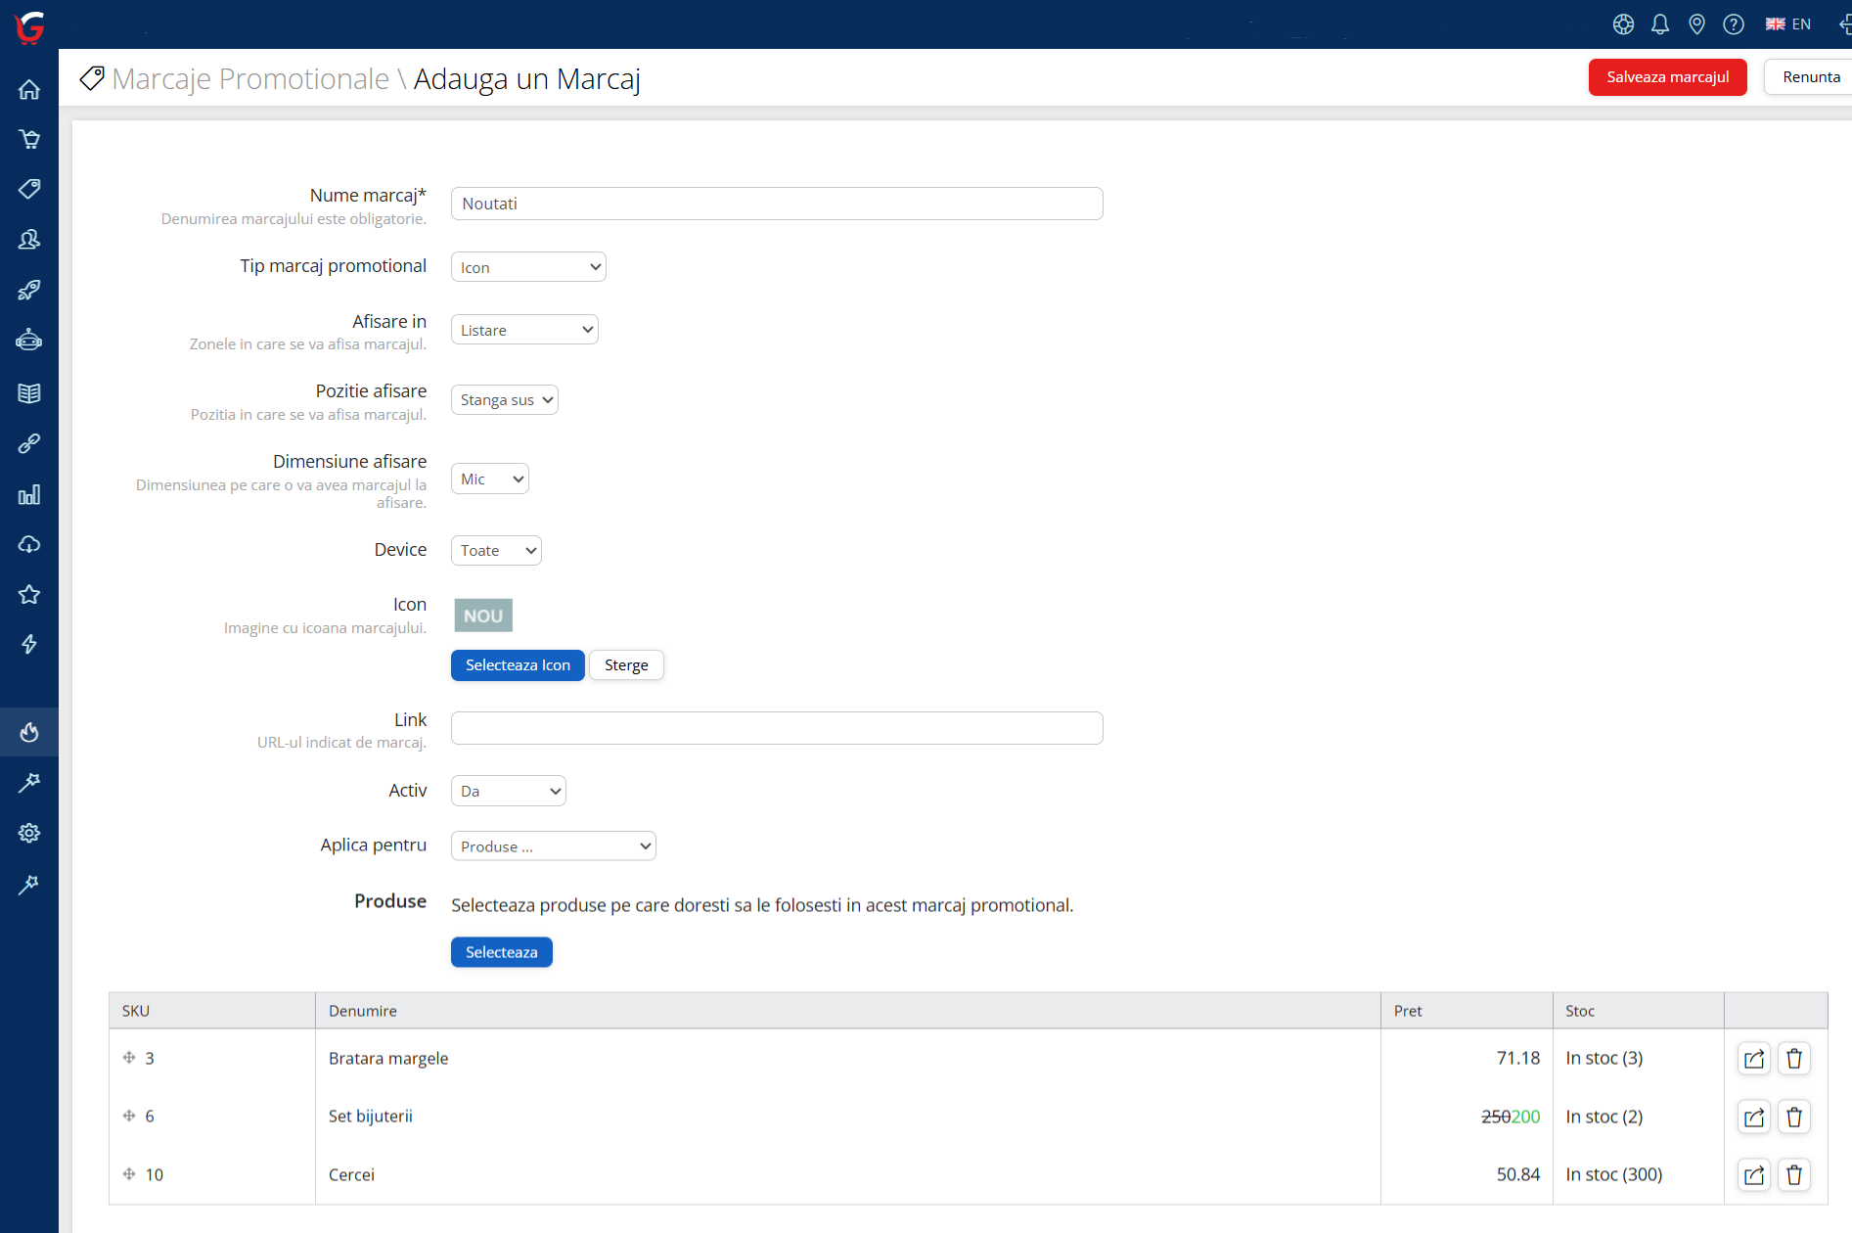The height and width of the screenshot is (1233, 1852).
Task: Open the help question mark icon
Action: pyautogui.click(x=1733, y=24)
